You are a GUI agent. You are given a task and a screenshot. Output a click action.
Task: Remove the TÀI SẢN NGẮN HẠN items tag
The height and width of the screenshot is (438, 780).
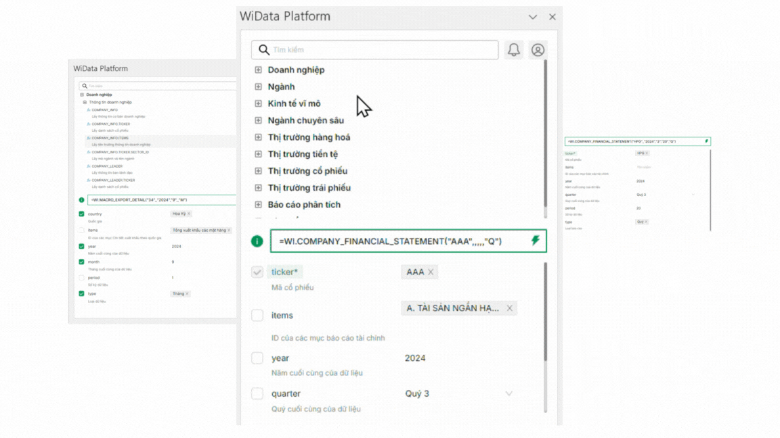tap(509, 308)
